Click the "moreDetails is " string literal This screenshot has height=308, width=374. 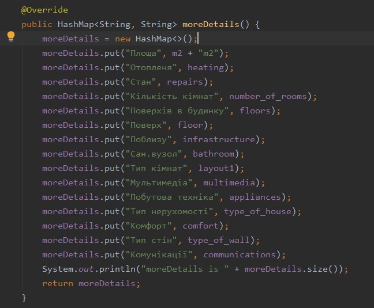click(185, 269)
